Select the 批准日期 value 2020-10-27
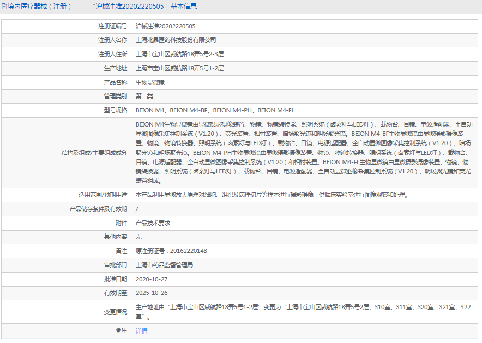 [x=153, y=280]
